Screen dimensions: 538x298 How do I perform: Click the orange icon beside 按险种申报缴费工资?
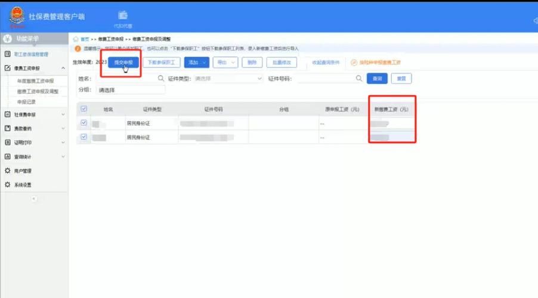pos(354,63)
